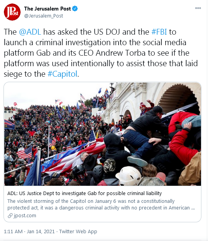The width and height of the screenshot is (208, 241).
Task: Click the tweet body text
Action: coord(101,53)
